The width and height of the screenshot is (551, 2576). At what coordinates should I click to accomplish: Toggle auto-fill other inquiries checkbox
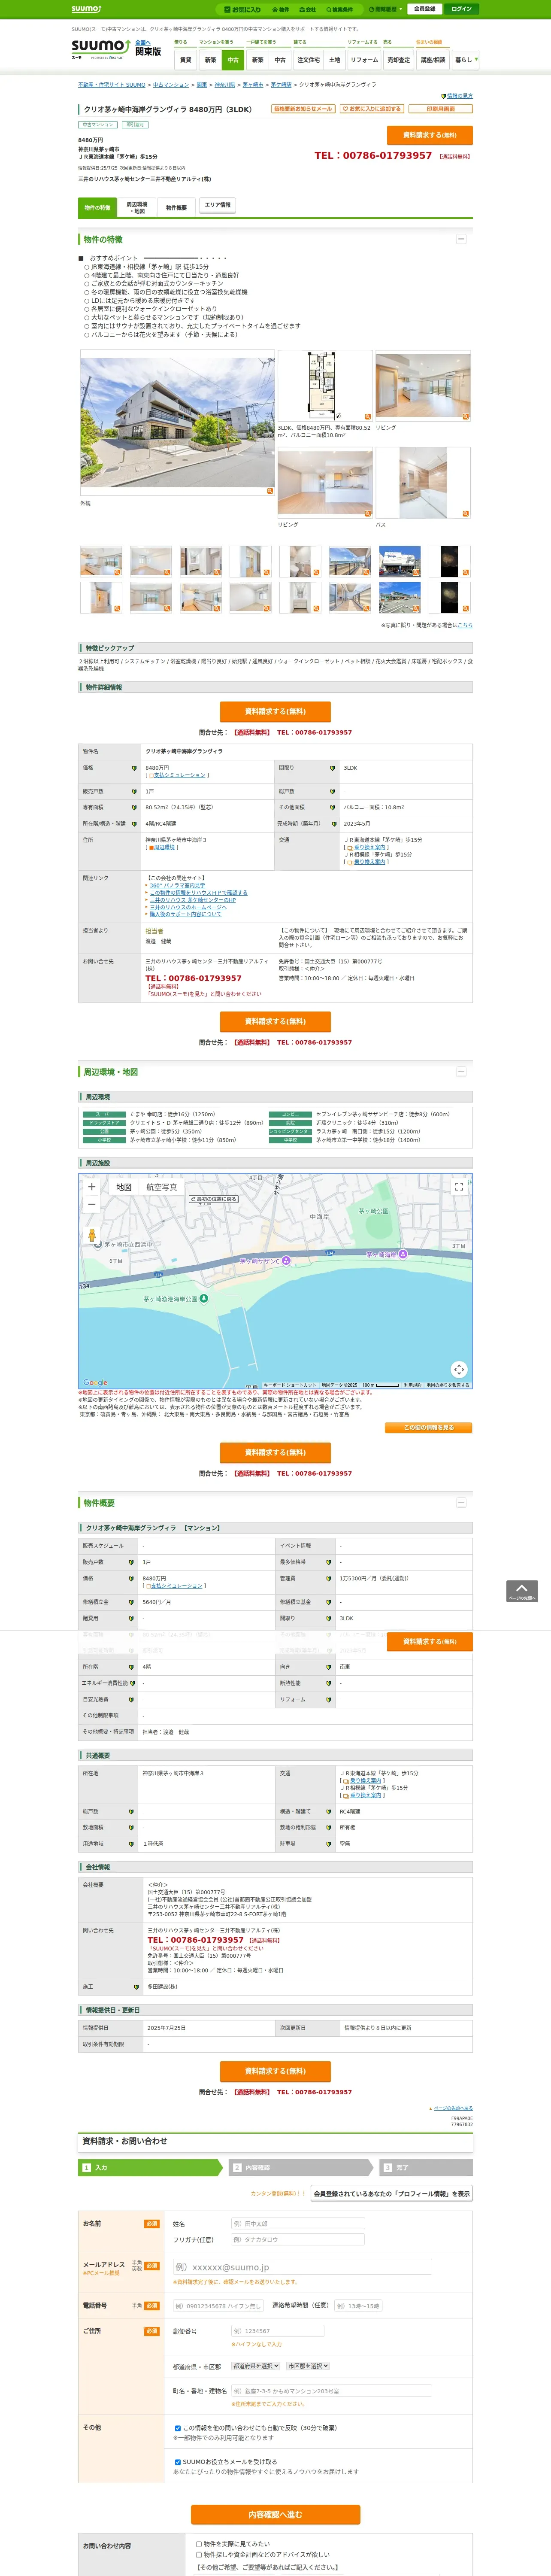(178, 2428)
